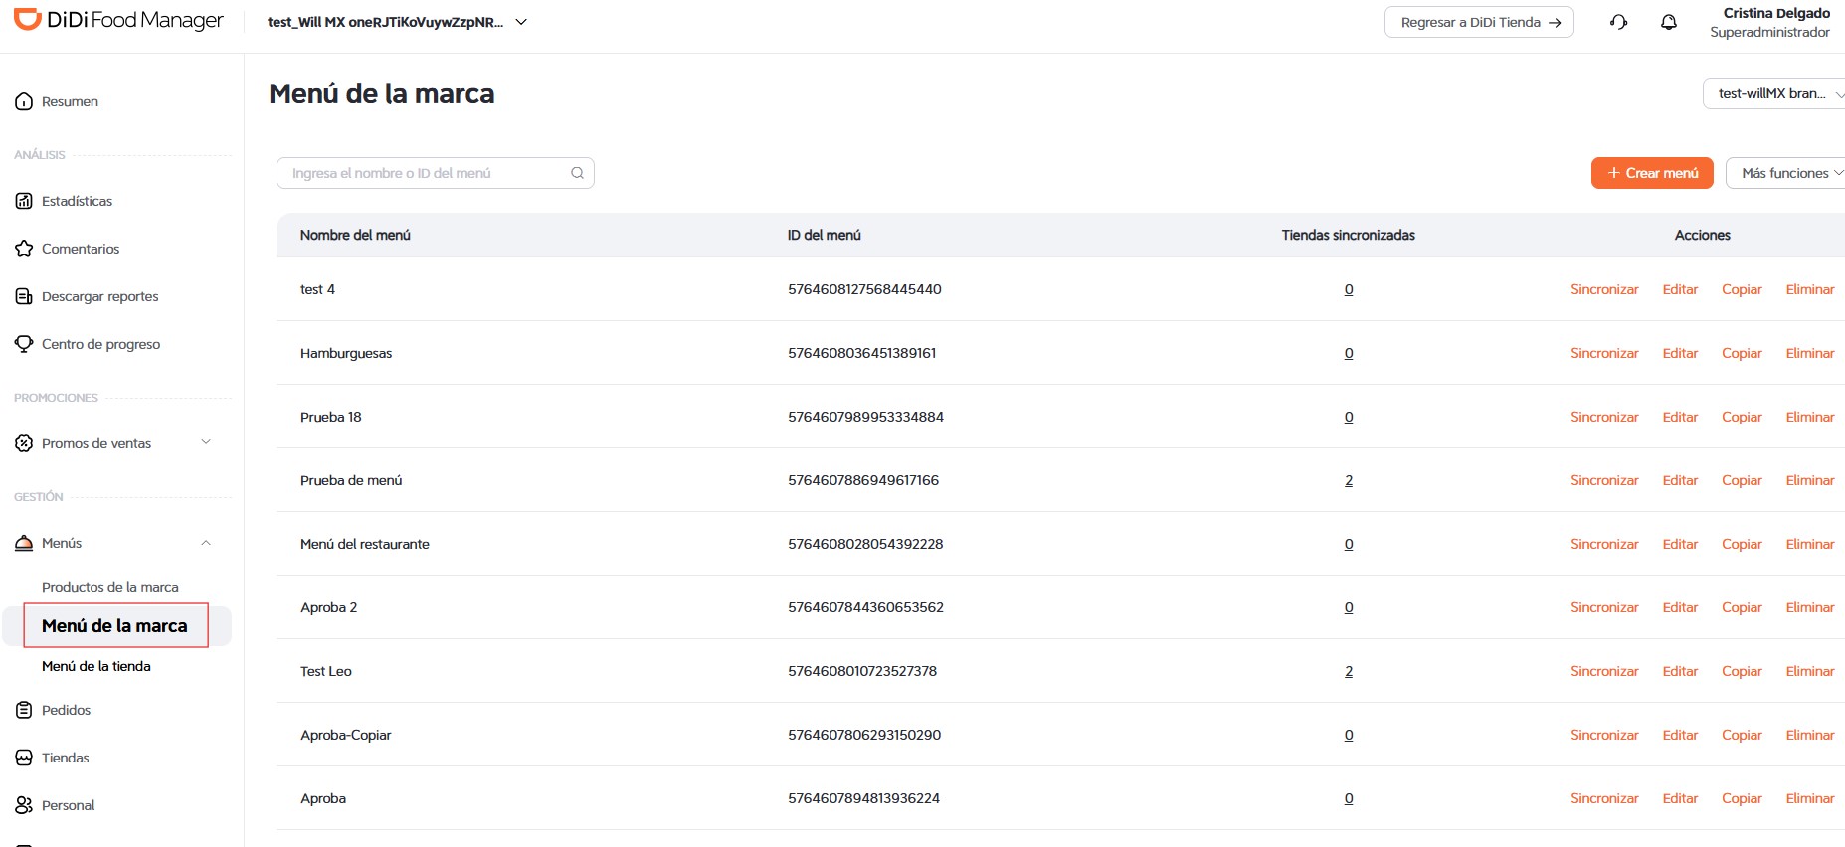Viewport: 1845px width, 847px height.
Task: Click the headset support icon
Action: point(1619,22)
